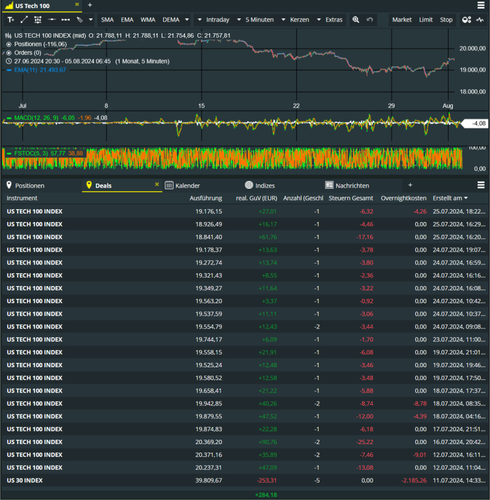Screen dimensions: 490x500
Task: Add the WMA indicator
Action: [148, 20]
